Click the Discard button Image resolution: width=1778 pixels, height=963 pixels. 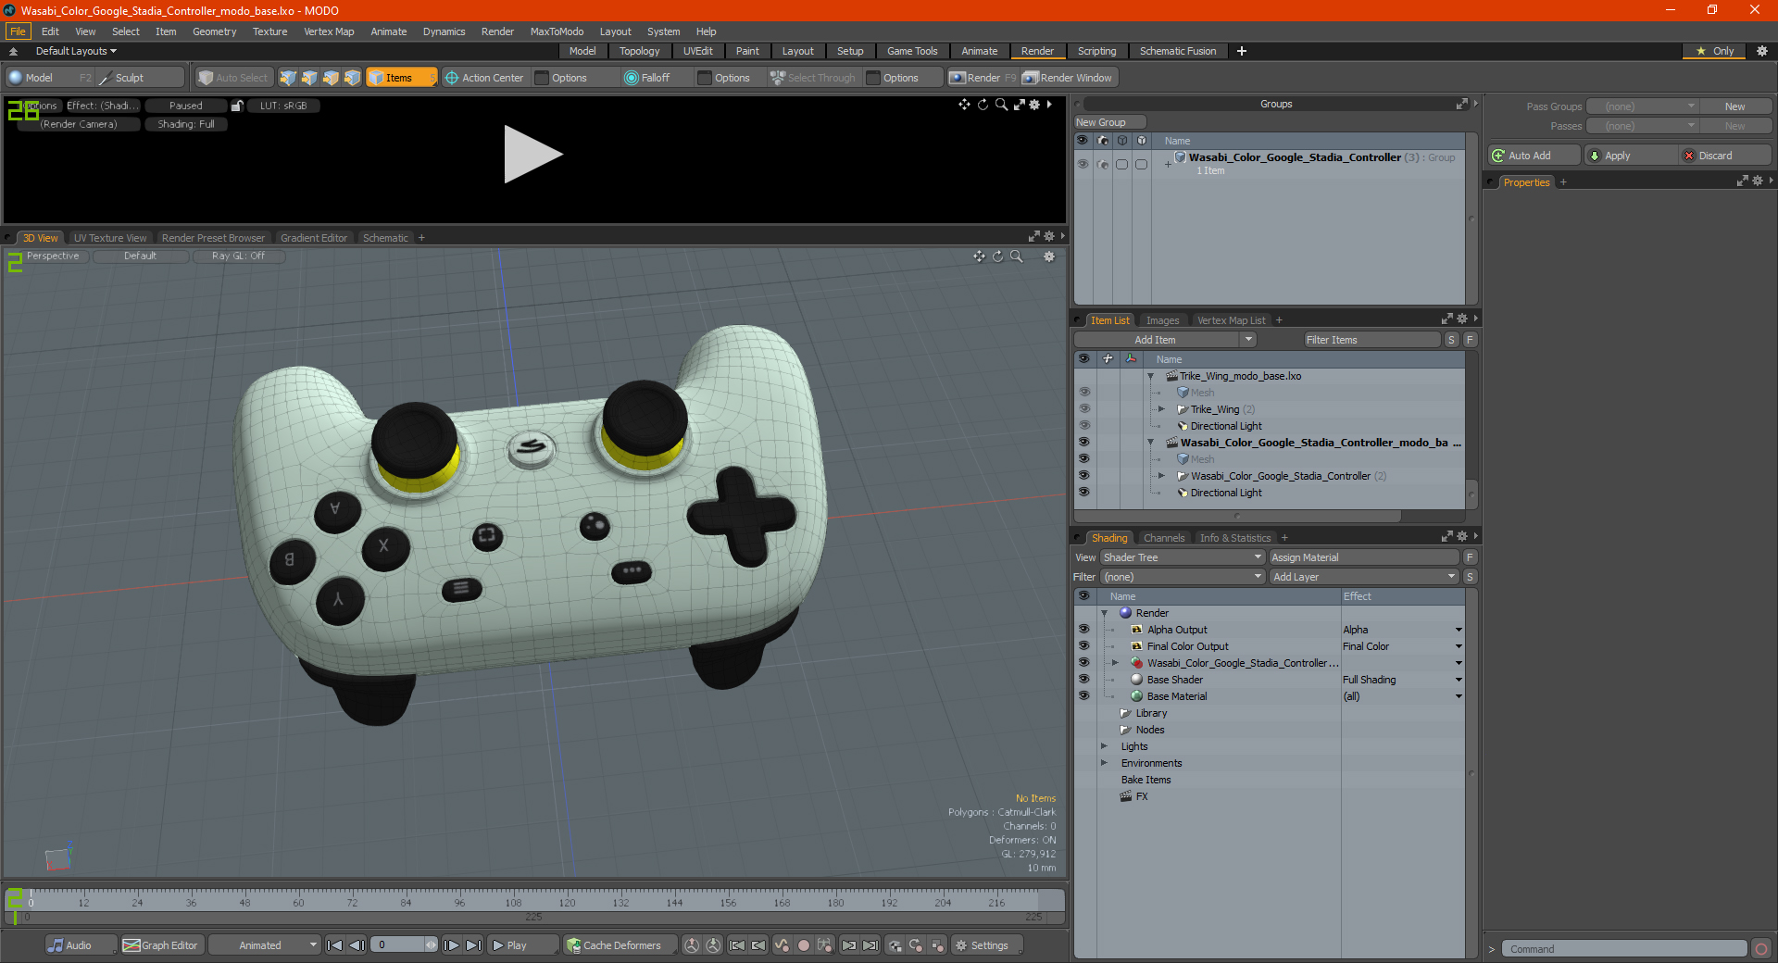point(1724,156)
